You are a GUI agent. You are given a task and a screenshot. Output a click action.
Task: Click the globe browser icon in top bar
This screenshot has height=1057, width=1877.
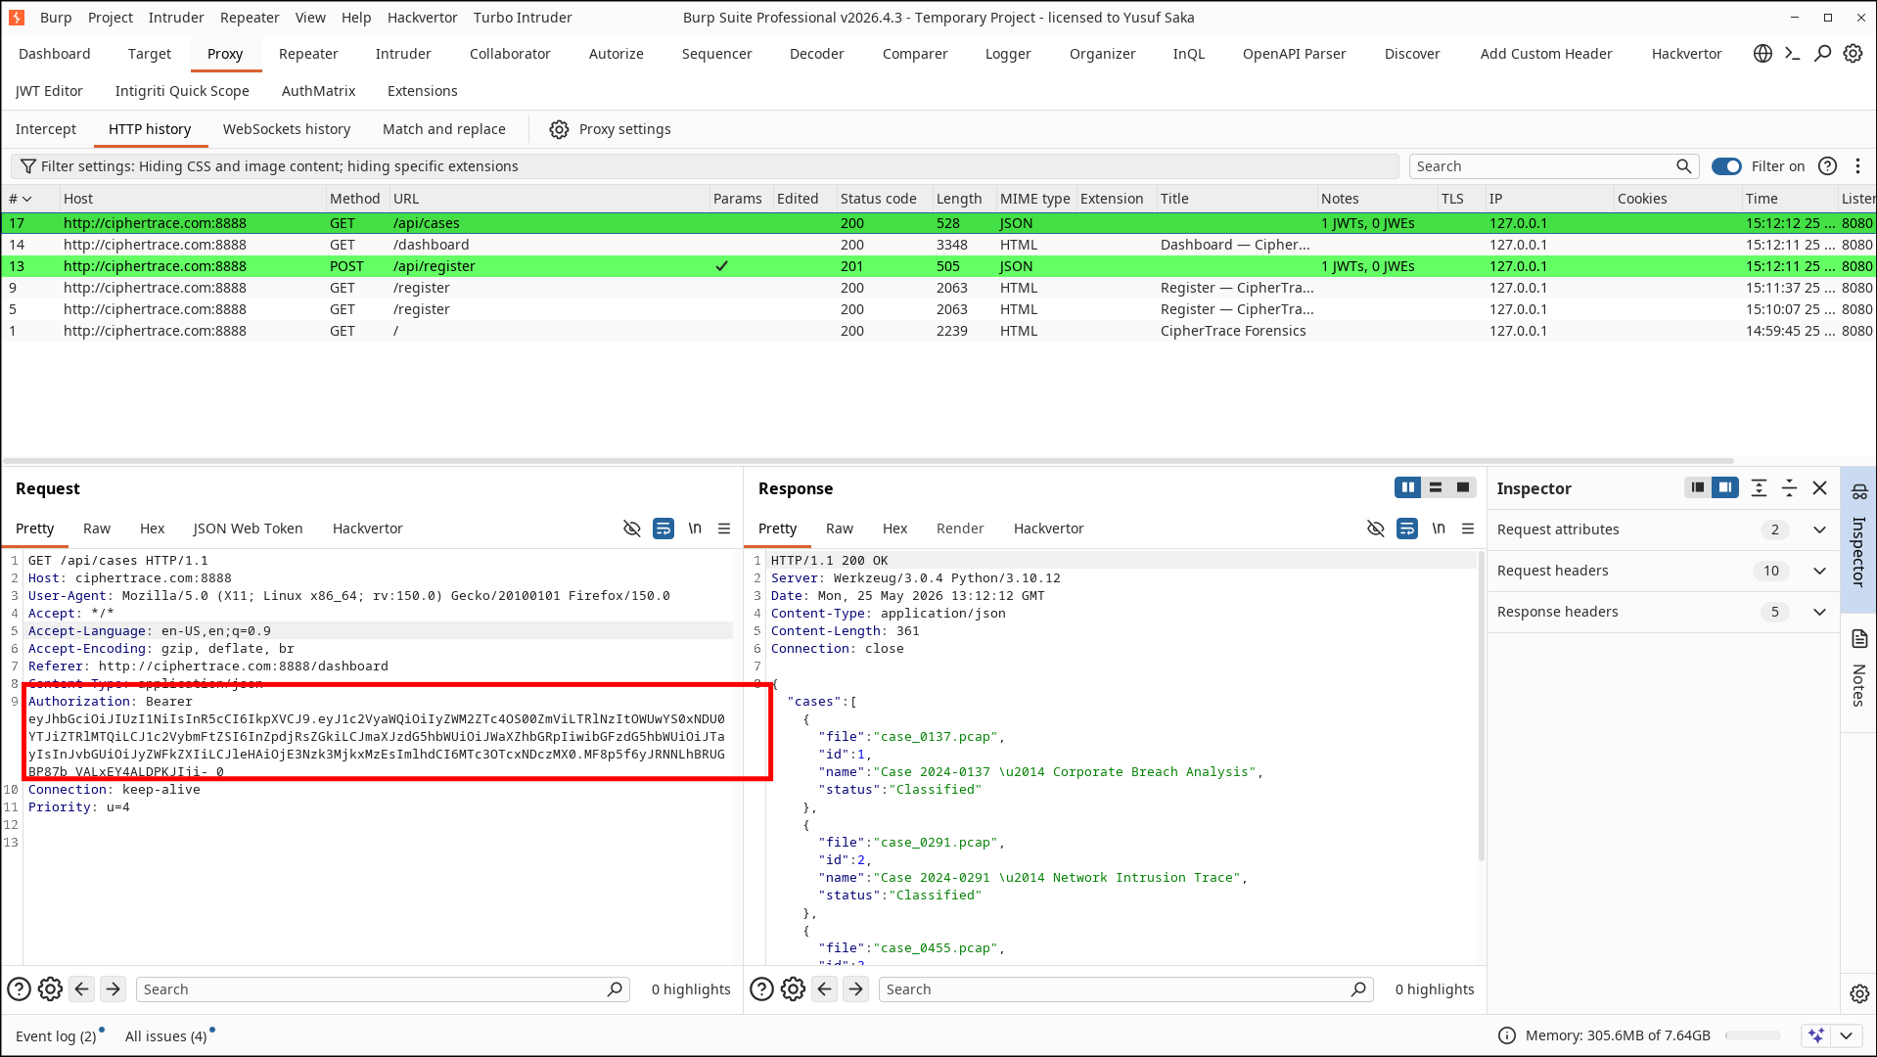point(1763,54)
